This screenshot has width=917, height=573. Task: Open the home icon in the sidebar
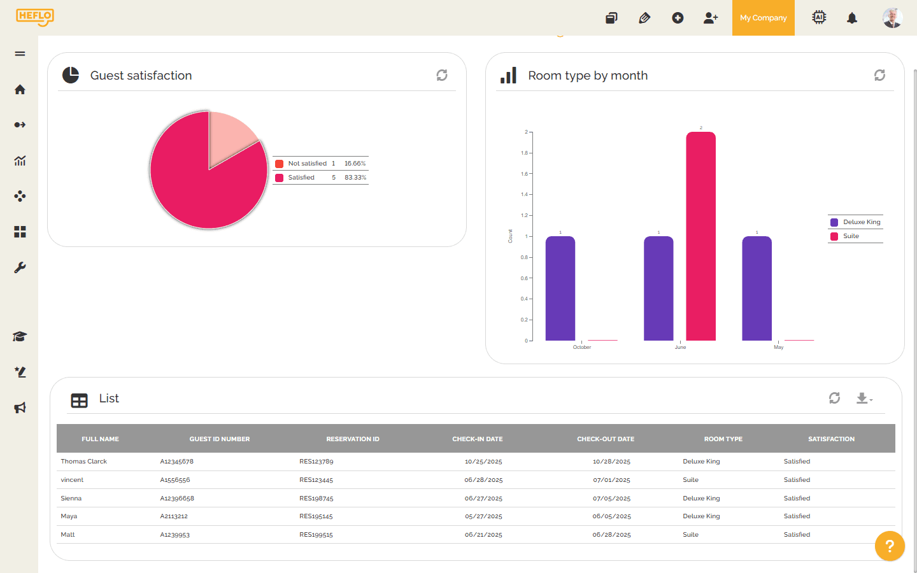click(19, 89)
